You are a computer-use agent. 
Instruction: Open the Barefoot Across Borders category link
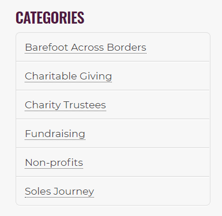[86, 47]
